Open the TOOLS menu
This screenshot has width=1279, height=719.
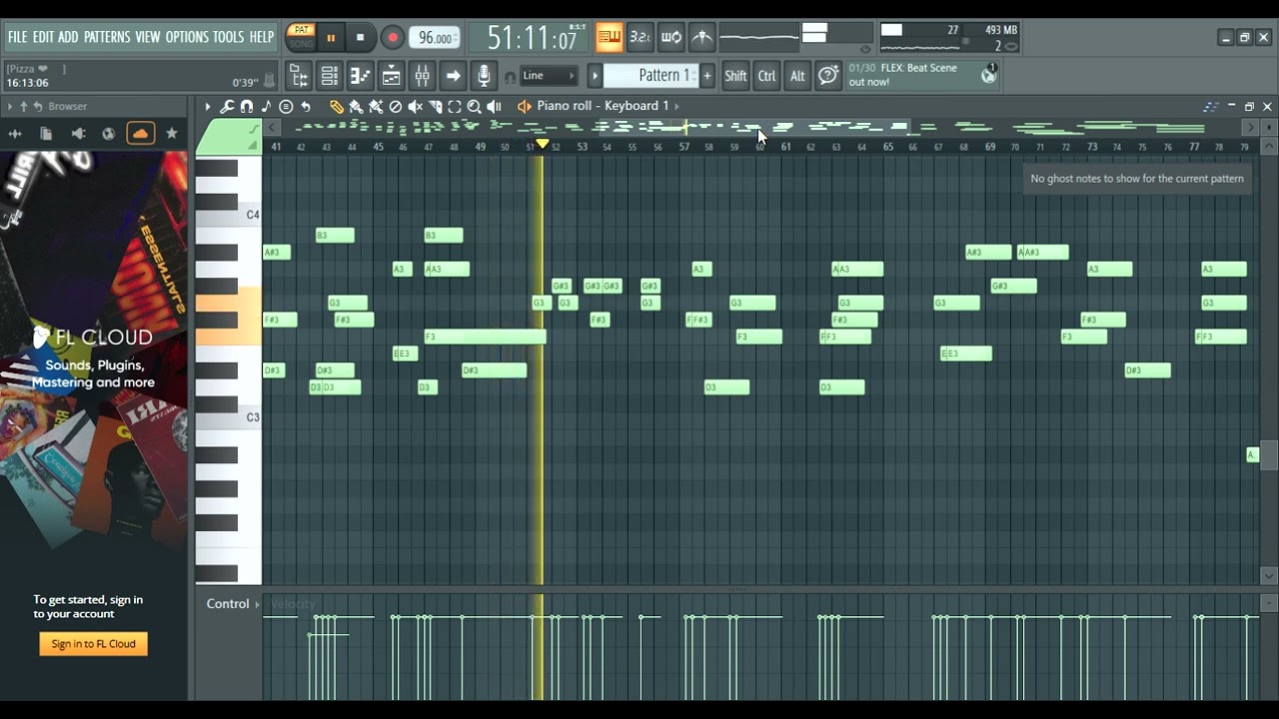point(228,37)
